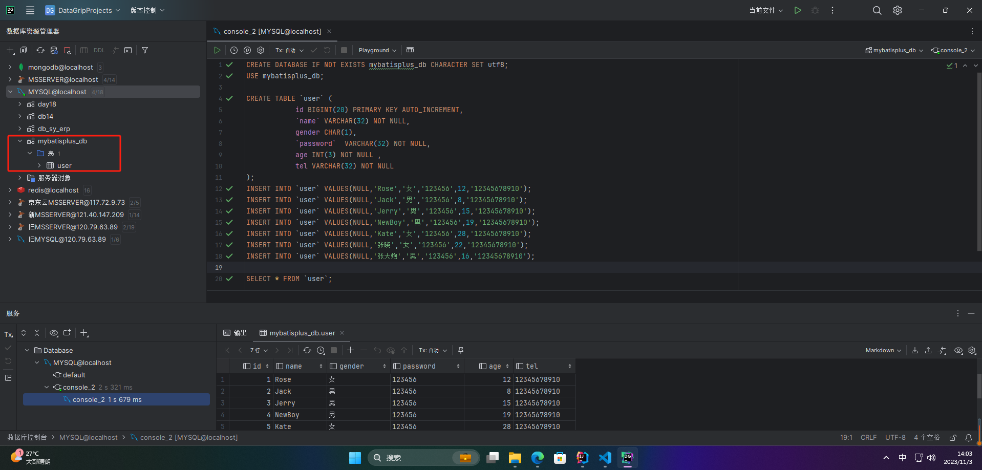Open result grid settings gear icon
Screen dimensions: 982x470
click(972, 350)
